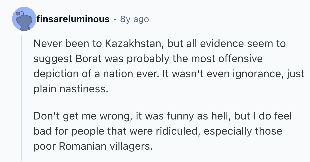Viewport: 310px width, 162px height.
Task: Click the finsareluminous Snoo avatar
Action: pos(24,19)
